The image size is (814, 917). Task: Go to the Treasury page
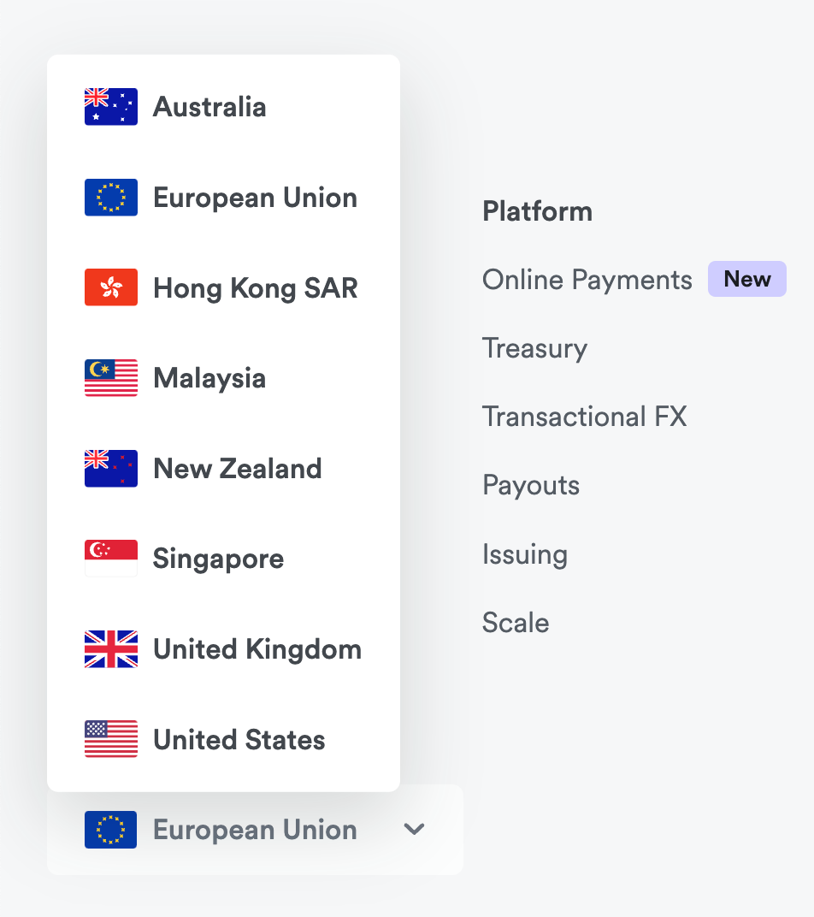(x=534, y=348)
